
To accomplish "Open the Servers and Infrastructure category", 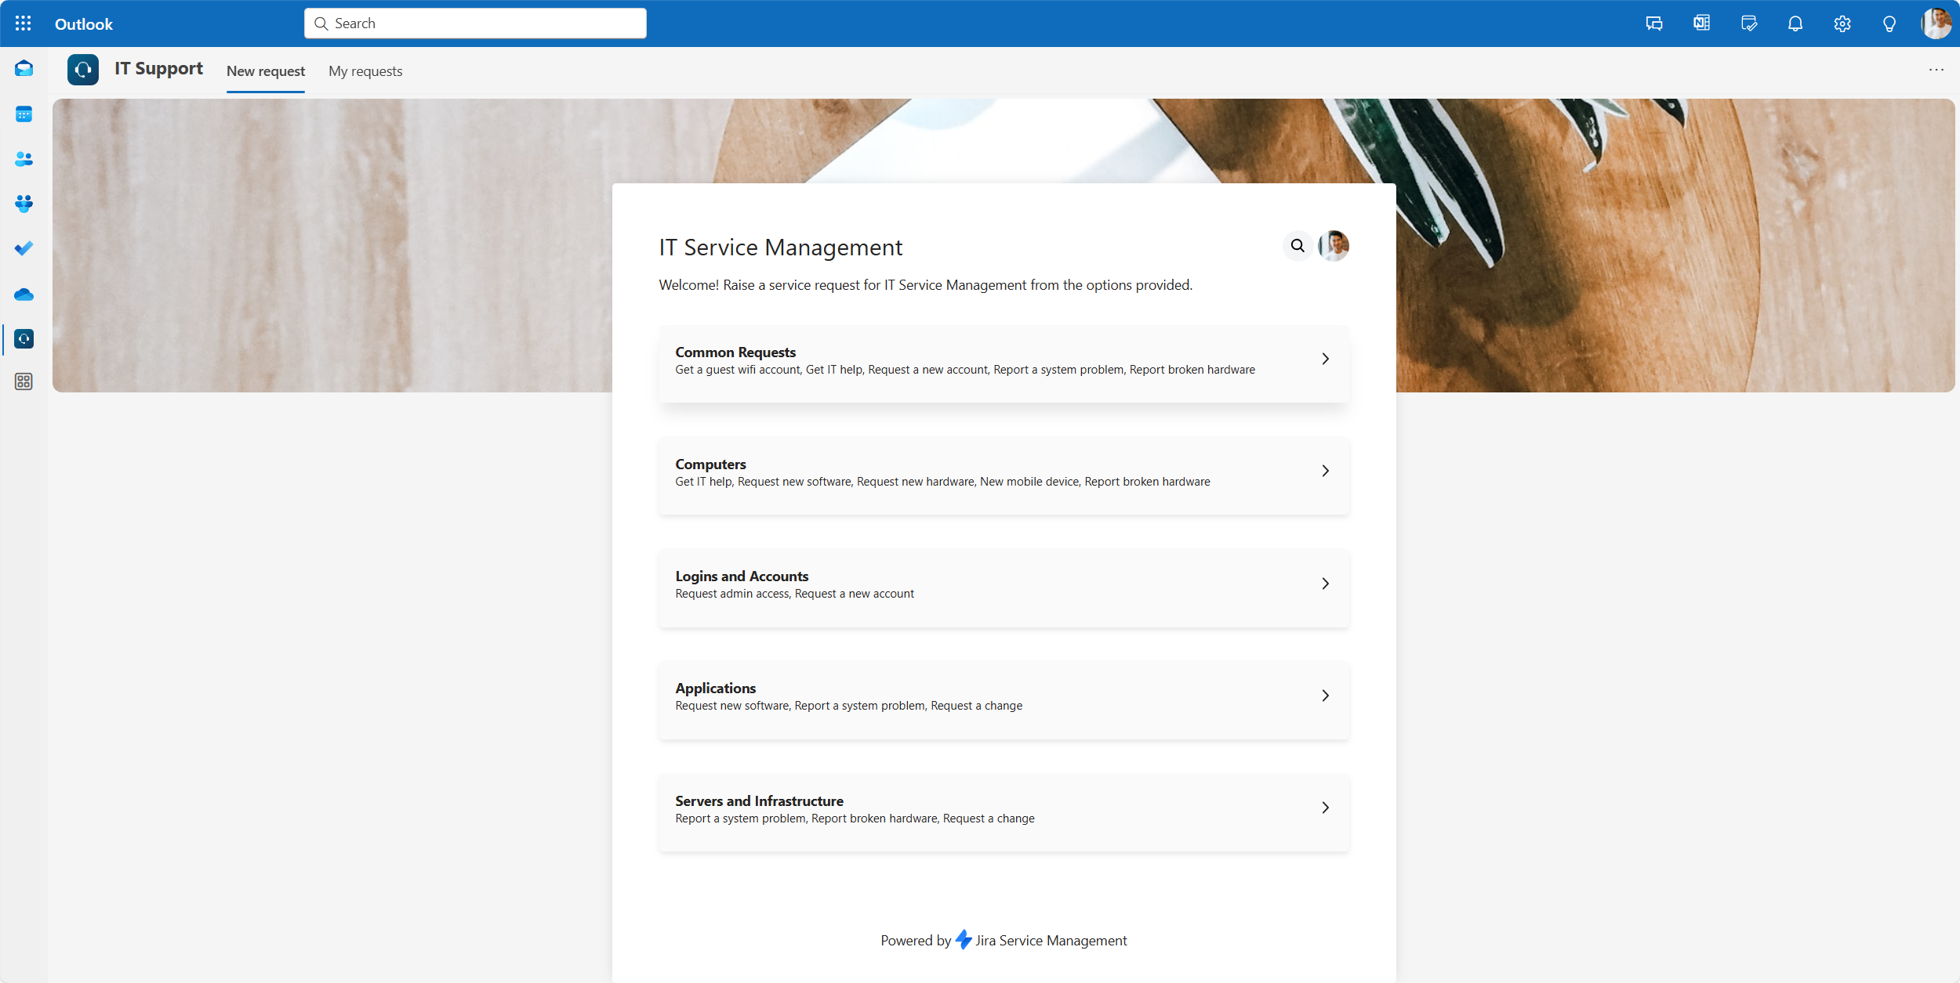I will tap(1004, 813).
